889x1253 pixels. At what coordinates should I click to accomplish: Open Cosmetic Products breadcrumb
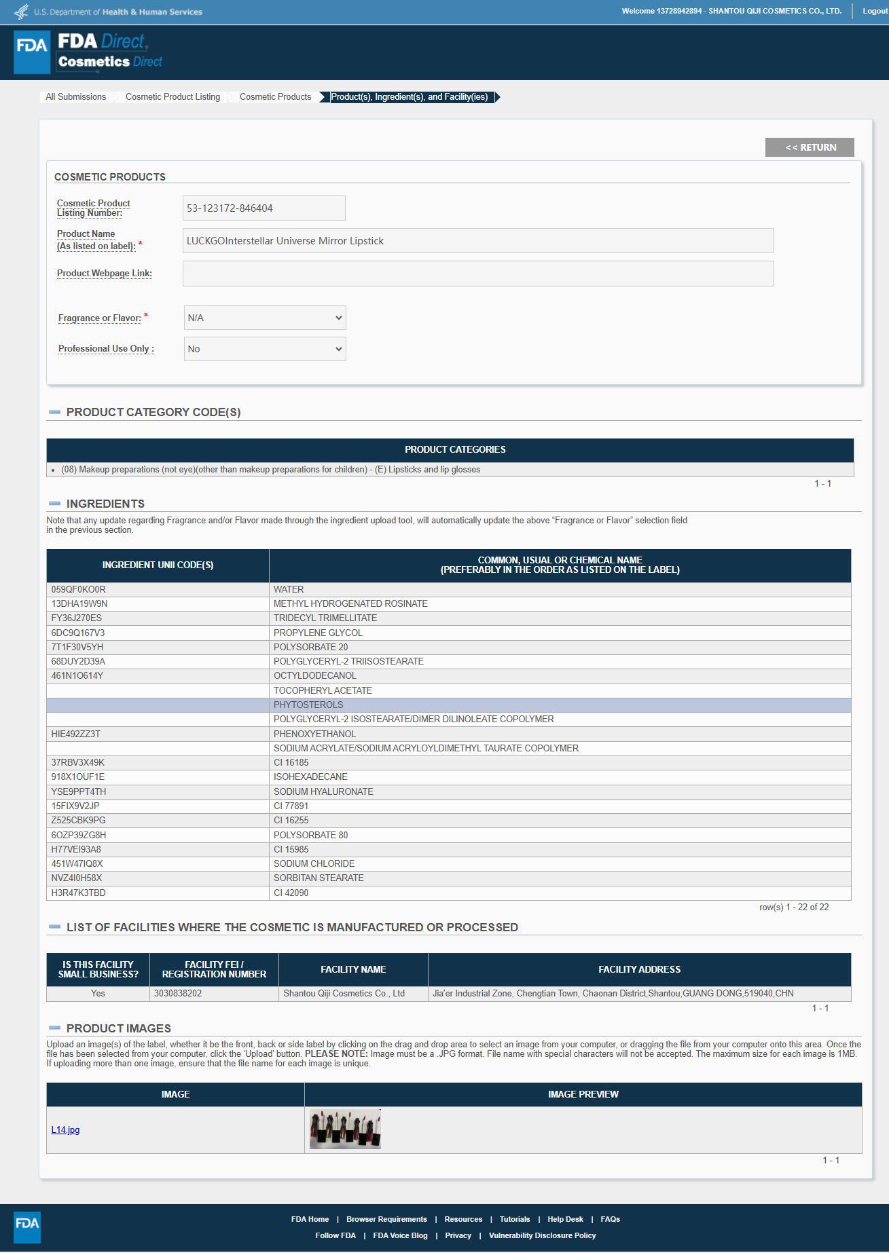point(275,97)
